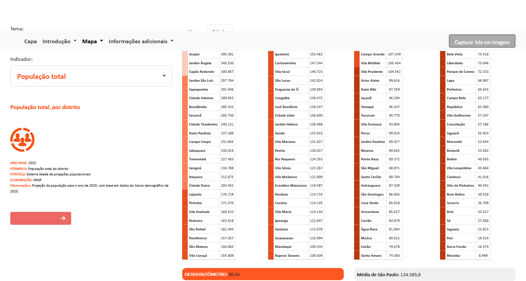Click the Desigualtômetro orange bar
Screen dimensions: 526x281
coord(263,274)
